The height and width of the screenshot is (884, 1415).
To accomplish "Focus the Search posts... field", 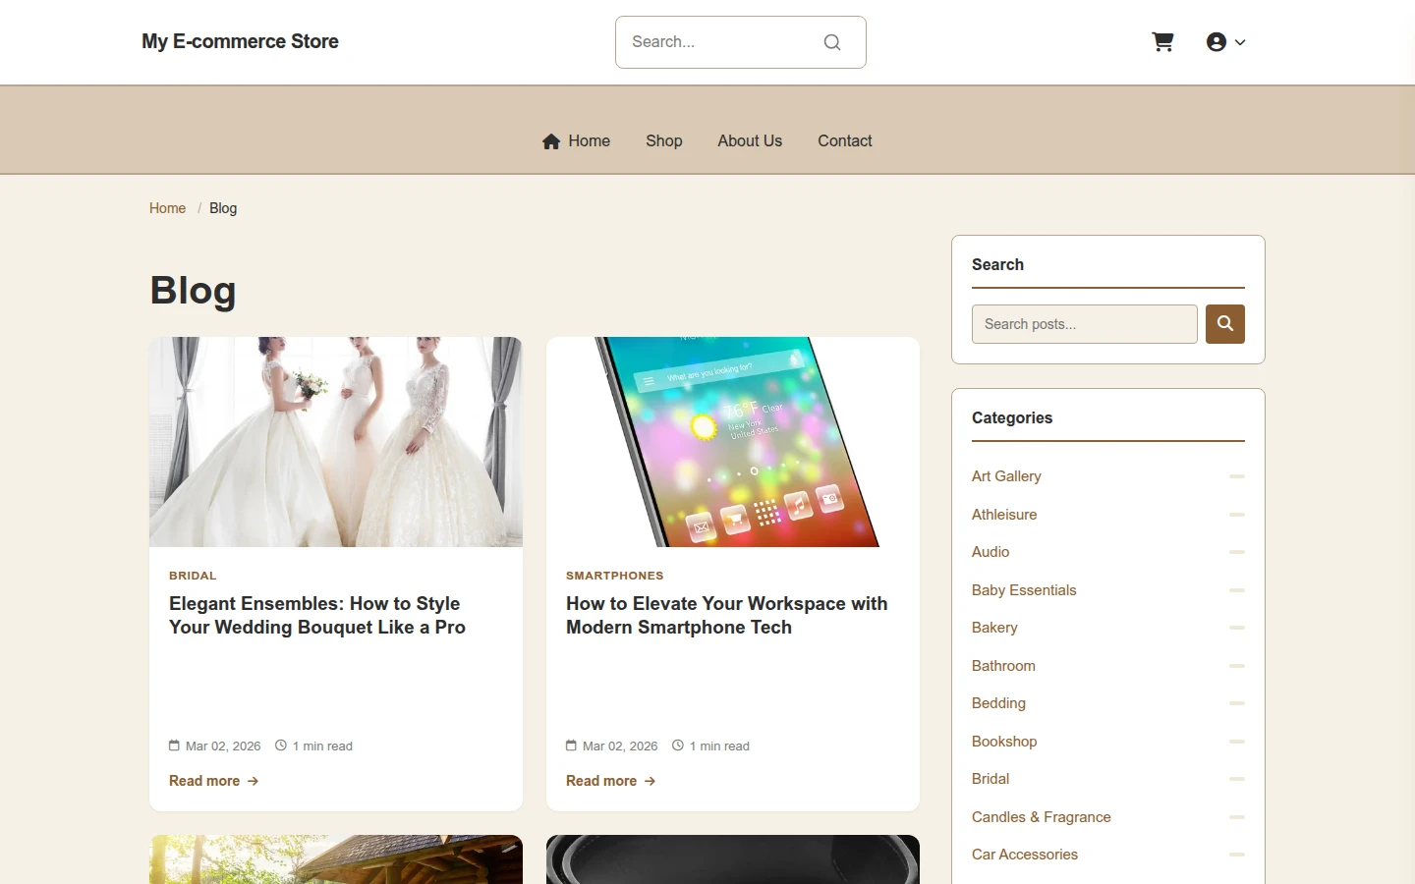I will [1085, 324].
